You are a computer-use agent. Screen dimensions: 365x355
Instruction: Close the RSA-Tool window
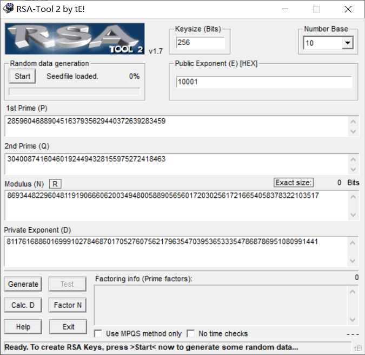pos(348,9)
